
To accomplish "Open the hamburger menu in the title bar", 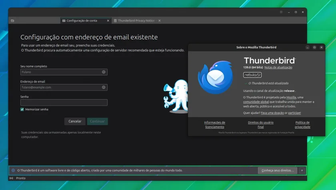I will click(x=281, y=12).
